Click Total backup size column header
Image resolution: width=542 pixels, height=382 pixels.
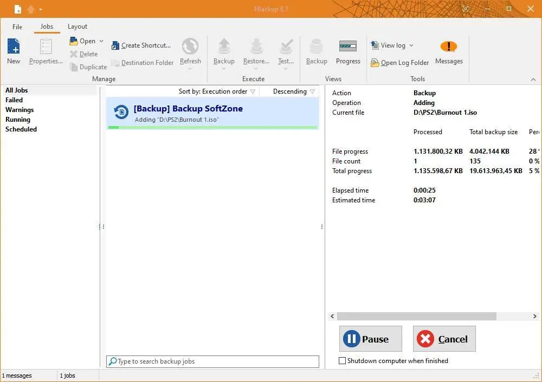point(493,132)
